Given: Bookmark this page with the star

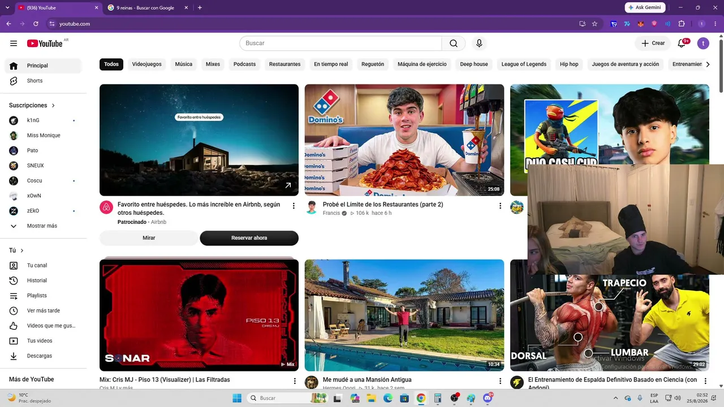Looking at the screenshot, I should pyautogui.click(x=594, y=24).
